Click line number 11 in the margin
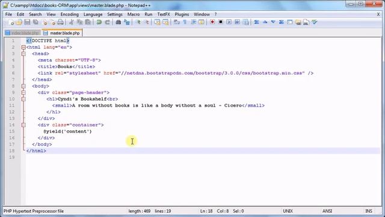This screenshot has height=217, width=385. (12, 105)
